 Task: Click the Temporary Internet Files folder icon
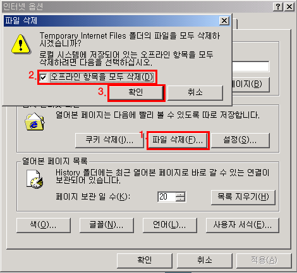point(35,122)
